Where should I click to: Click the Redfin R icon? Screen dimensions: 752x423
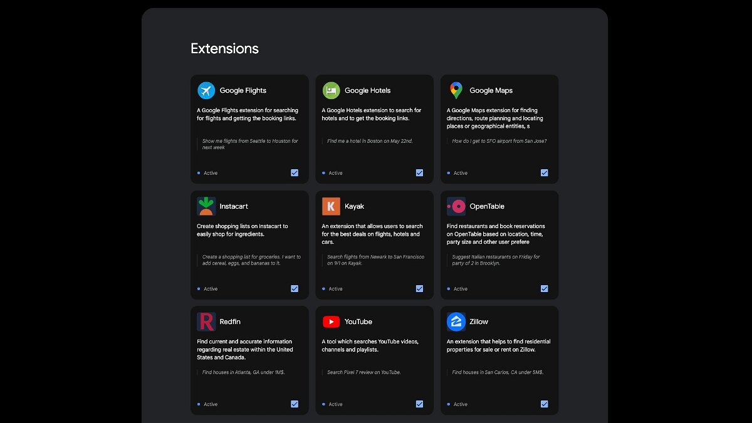click(206, 321)
